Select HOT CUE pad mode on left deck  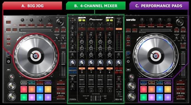pos(24,83)
